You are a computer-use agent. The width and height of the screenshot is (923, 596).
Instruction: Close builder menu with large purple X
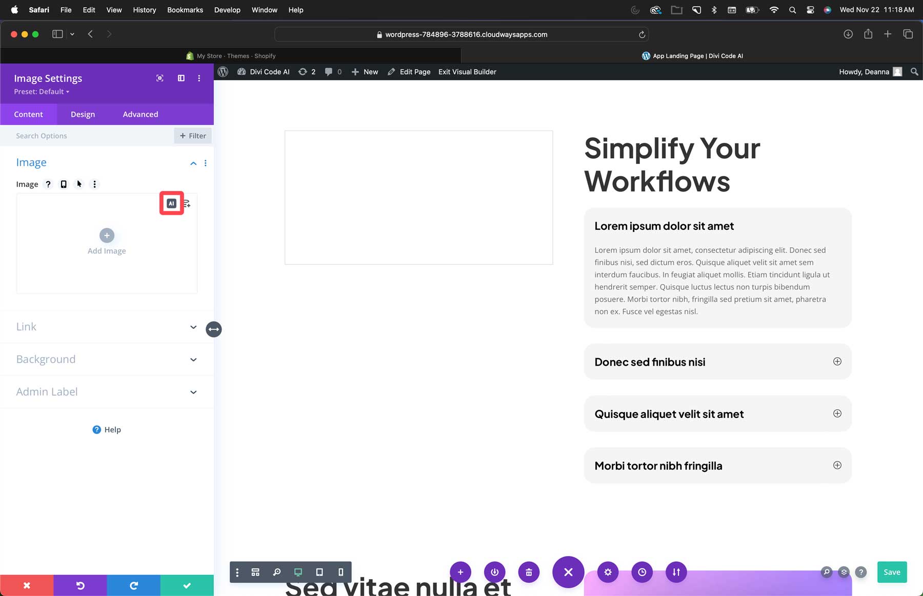[568, 572]
